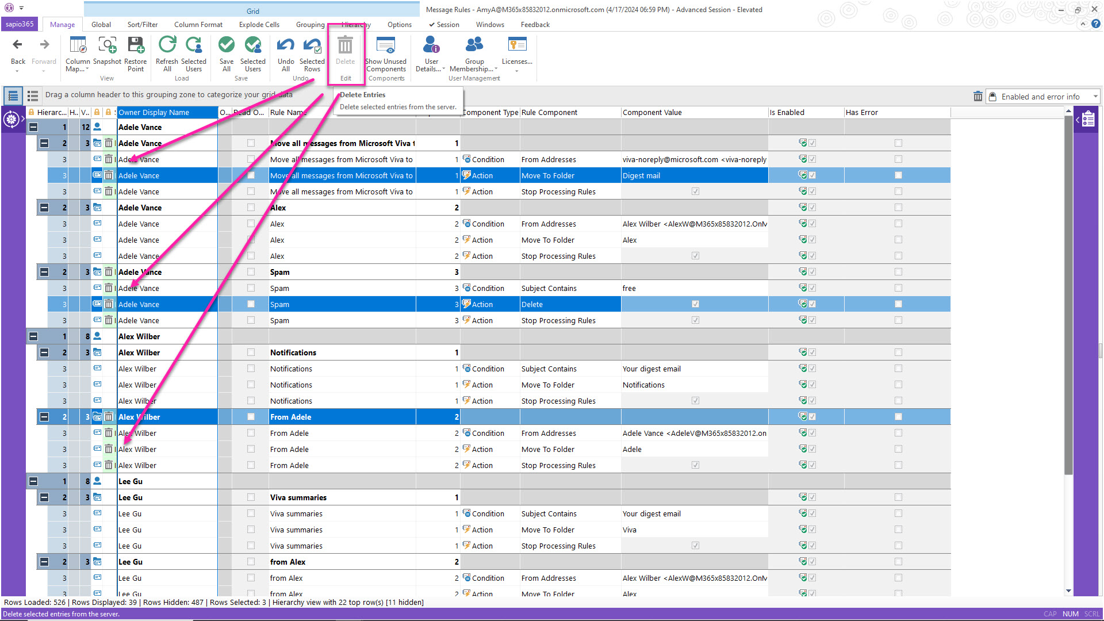The width and height of the screenshot is (1104, 621).
Task: Toggle the Stop Processing Rules checkbox for Alex
Action: point(695,256)
